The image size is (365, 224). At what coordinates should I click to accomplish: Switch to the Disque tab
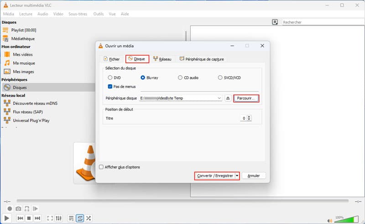point(137,59)
